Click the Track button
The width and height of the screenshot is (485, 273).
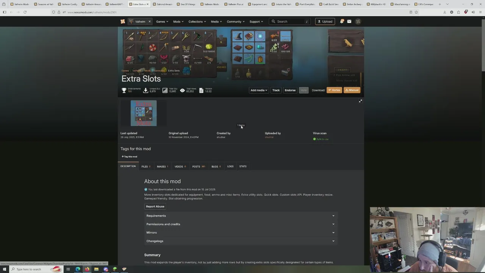pos(276,90)
